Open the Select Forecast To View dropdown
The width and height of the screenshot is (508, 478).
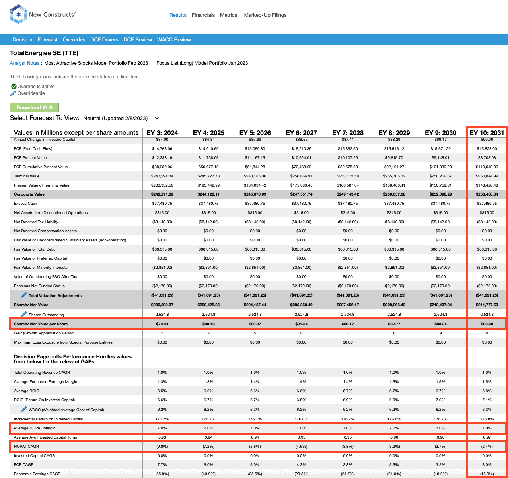121,118
